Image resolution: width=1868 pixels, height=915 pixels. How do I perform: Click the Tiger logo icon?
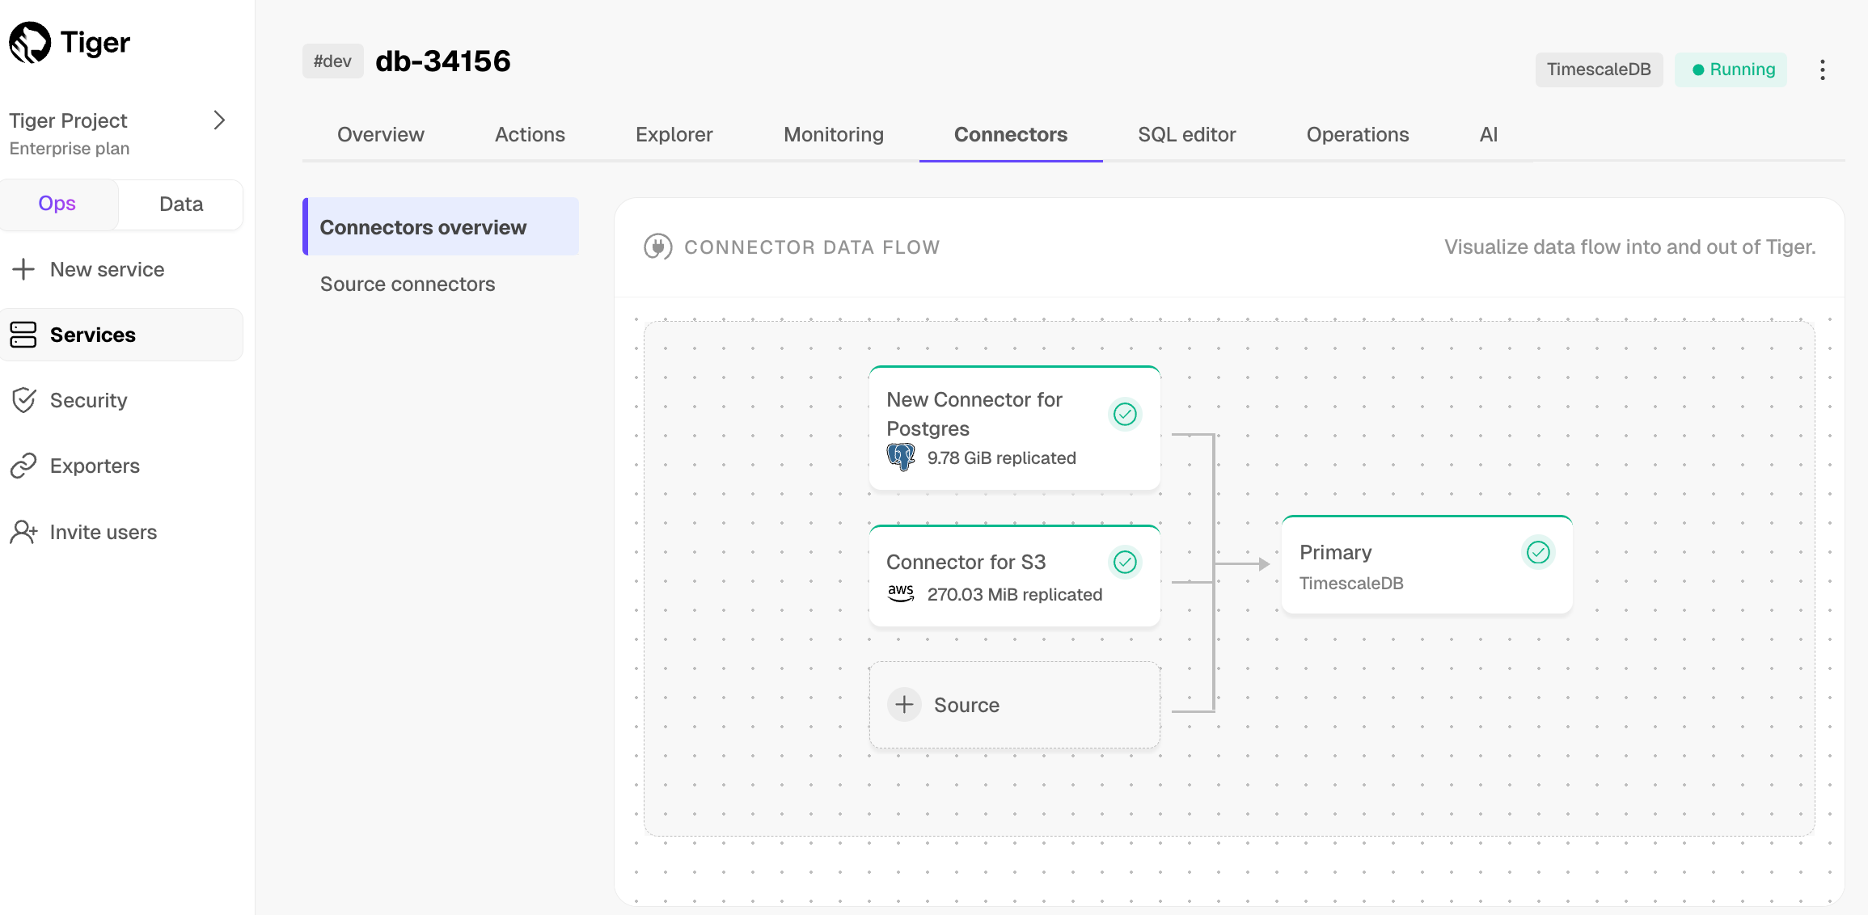pos(30,43)
